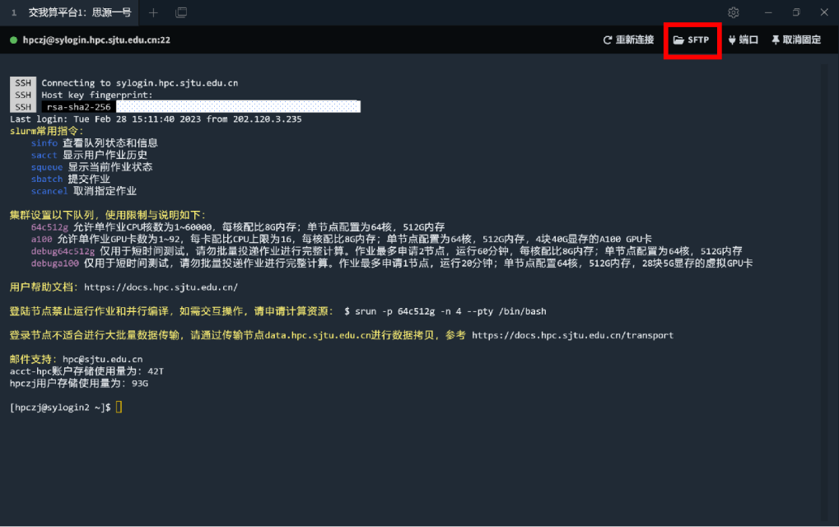Open the settings gear icon
Image resolution: width=839 pixels, height=527 pixels.
734,12
